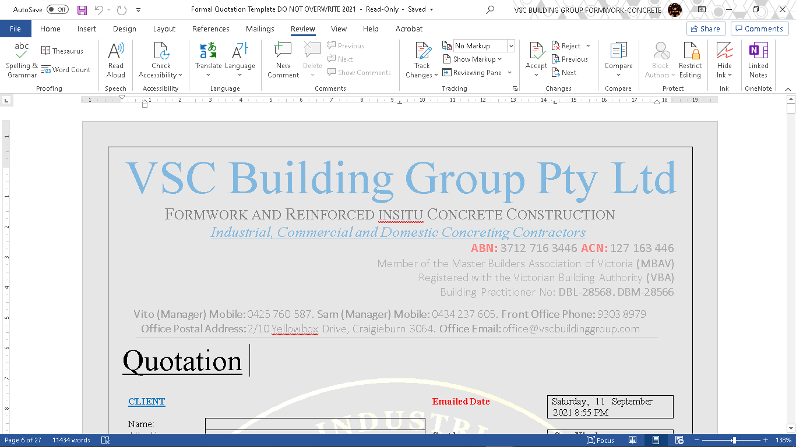Open the Mailings tab
Screen dimensions: 796x447
[x=260, y=29]
